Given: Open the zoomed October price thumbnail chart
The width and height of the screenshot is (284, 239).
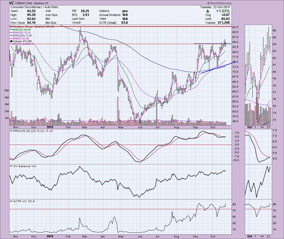Looking at the screenshot, I should coord(259,75).
